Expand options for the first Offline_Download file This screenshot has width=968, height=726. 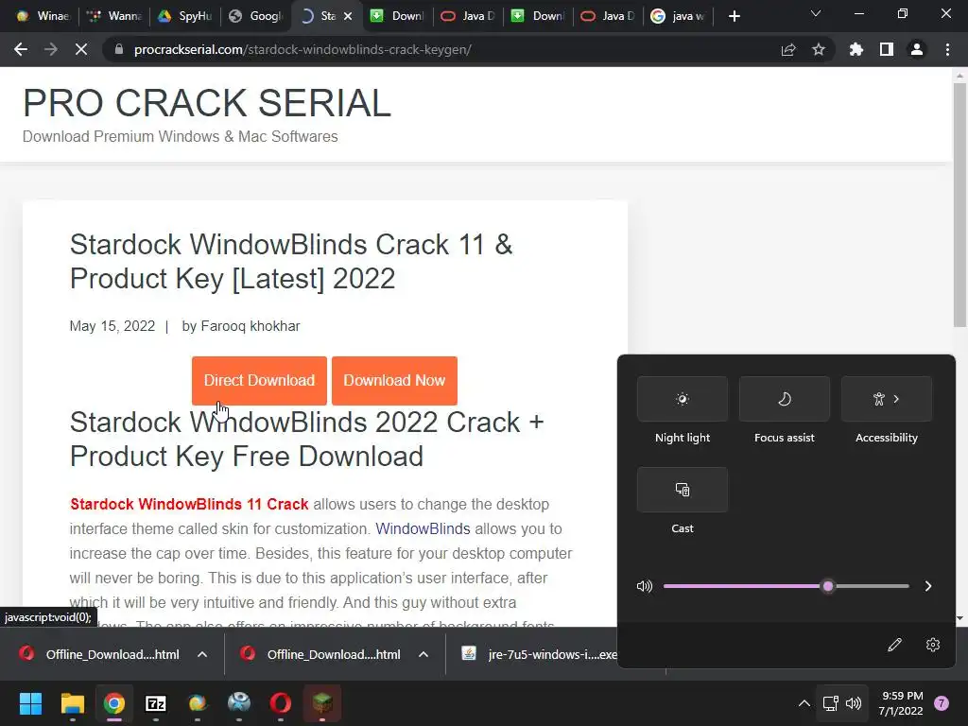tap(202, 654)
